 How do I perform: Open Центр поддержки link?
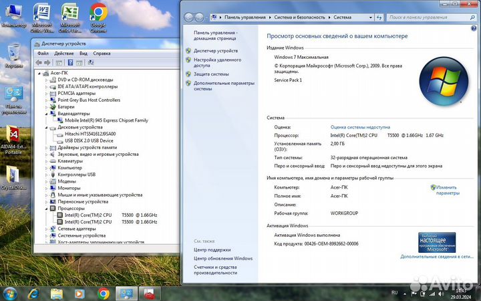[x=212, y=250]
